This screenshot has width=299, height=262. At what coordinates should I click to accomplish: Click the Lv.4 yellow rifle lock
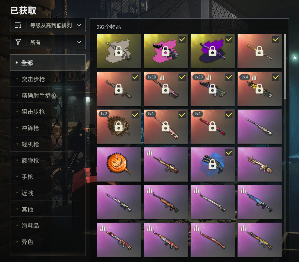[x=259, y=89]
